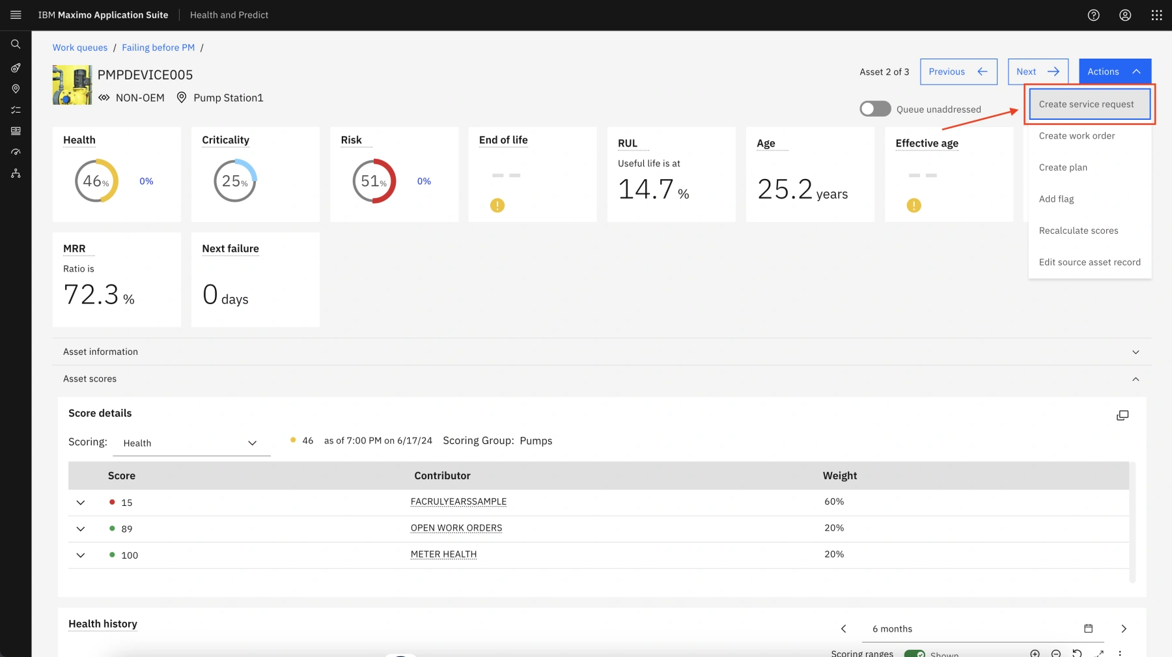Click the Age card title
The width and height of the screenshot is (1172, 657).
pyautogui.click(x=766, y=143)
